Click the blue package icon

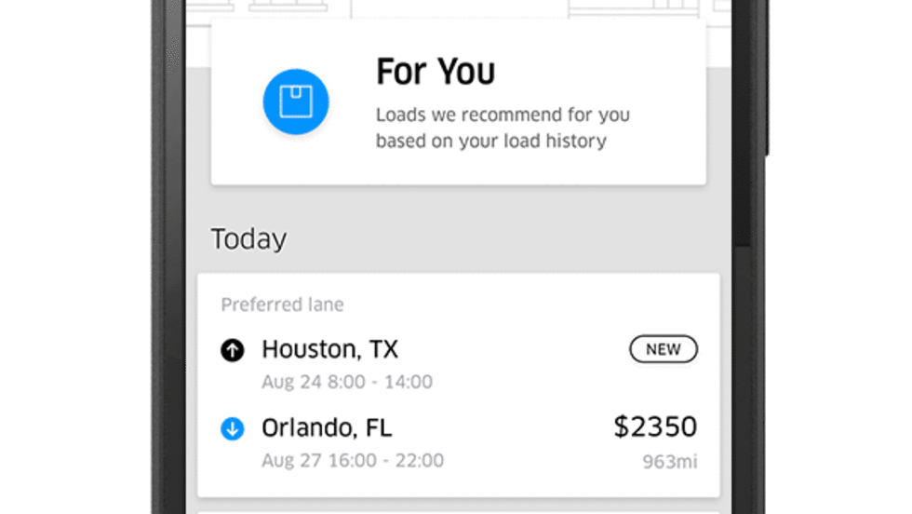tap(296, 101)
